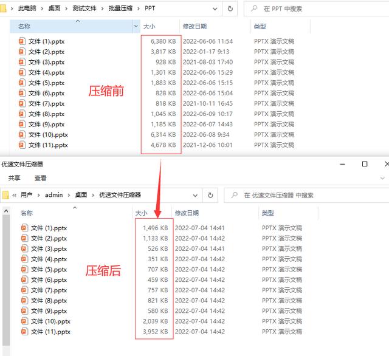
Task: Sort by 修改日期 column in the PPT window
Action: [194, 26]
